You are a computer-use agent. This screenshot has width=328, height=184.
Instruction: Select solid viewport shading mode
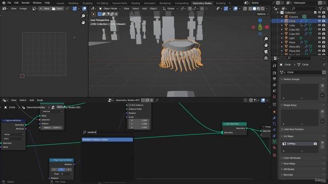254,9
